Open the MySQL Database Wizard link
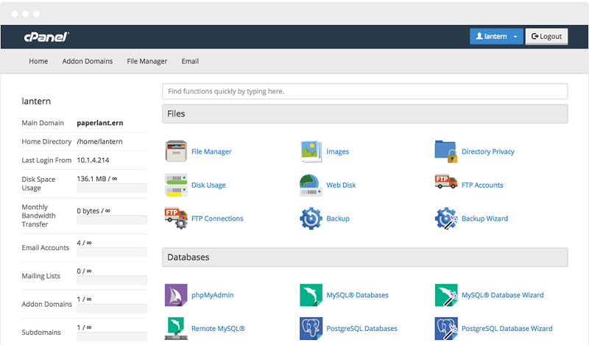 502,295
